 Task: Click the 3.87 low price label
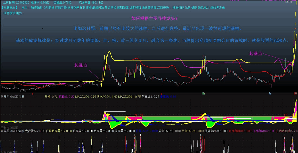(x=24, y=90)
